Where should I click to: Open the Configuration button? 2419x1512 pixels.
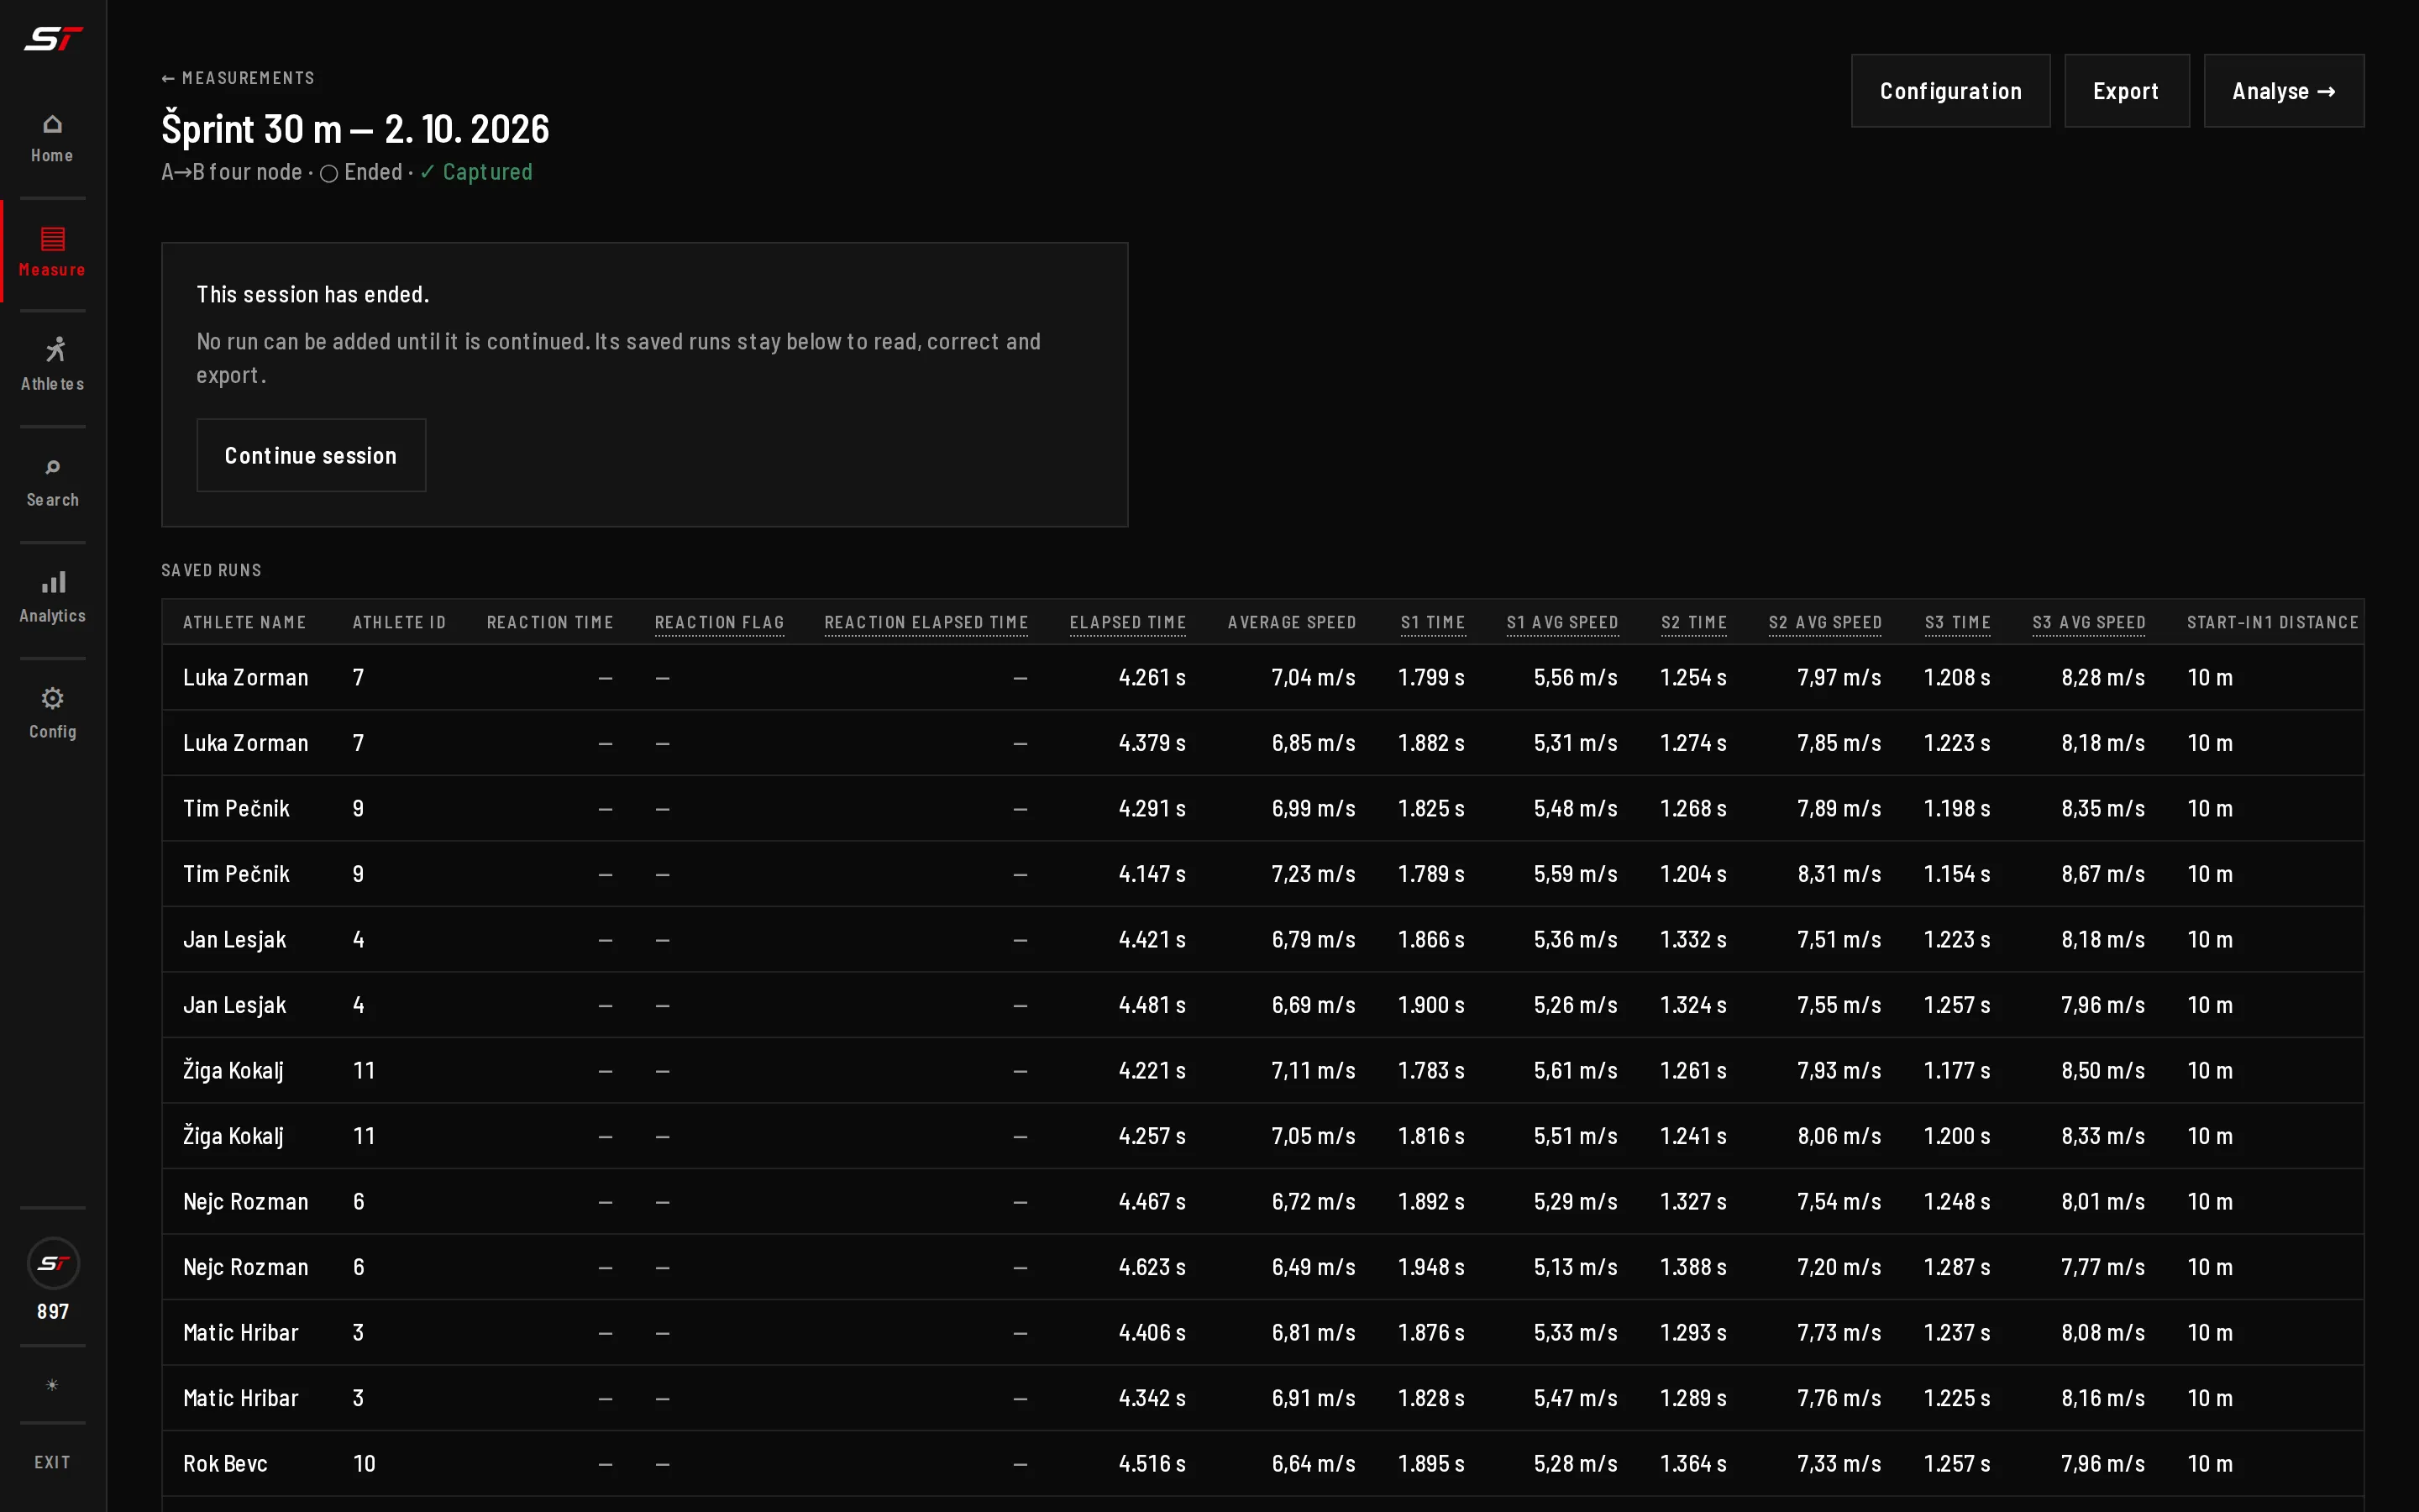pos(1950,91)
